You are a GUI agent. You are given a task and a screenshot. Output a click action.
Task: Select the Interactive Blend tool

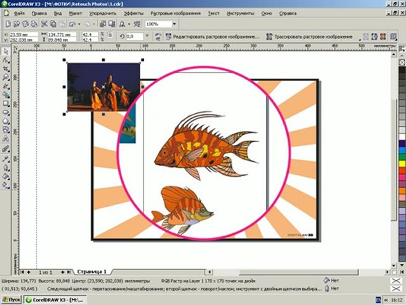coord(5,149)
